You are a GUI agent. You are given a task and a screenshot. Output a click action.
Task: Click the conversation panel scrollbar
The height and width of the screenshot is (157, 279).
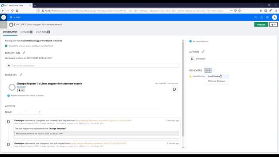click(183, 89)
